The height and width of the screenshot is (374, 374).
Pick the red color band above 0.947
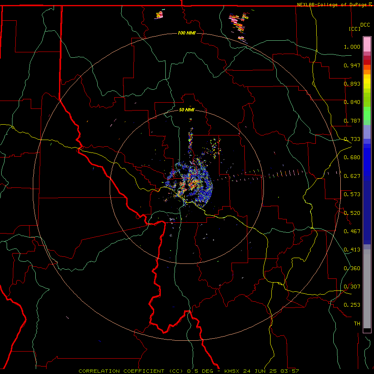click(367, 62)
